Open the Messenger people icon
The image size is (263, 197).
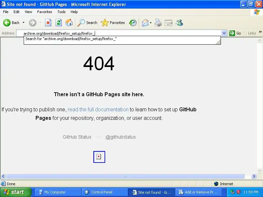[179, 23]
